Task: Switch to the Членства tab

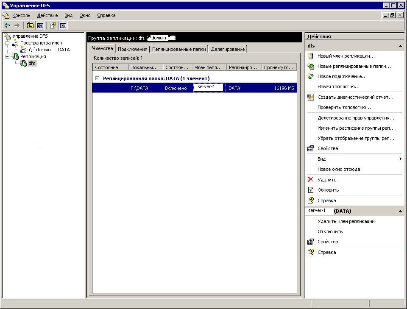Action: coord(103,48)
